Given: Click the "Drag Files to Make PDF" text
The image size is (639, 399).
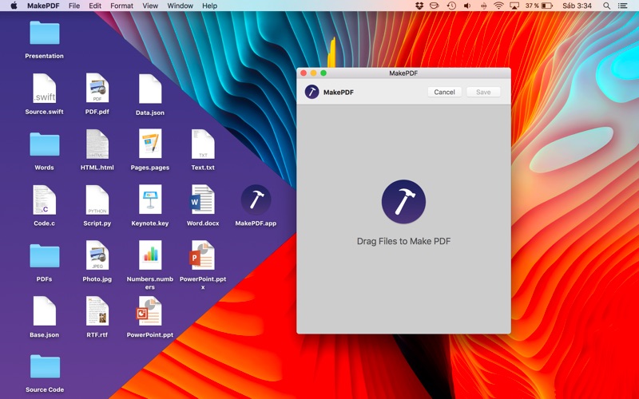Looking at the screenshot, I should (403, 242).
